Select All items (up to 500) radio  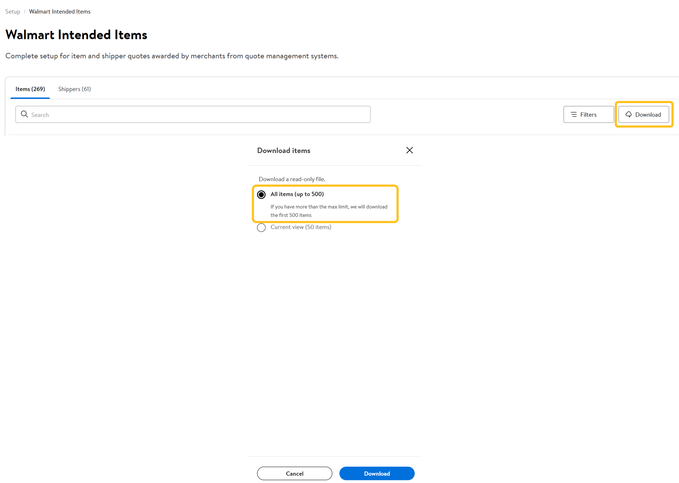click(261, 195)
